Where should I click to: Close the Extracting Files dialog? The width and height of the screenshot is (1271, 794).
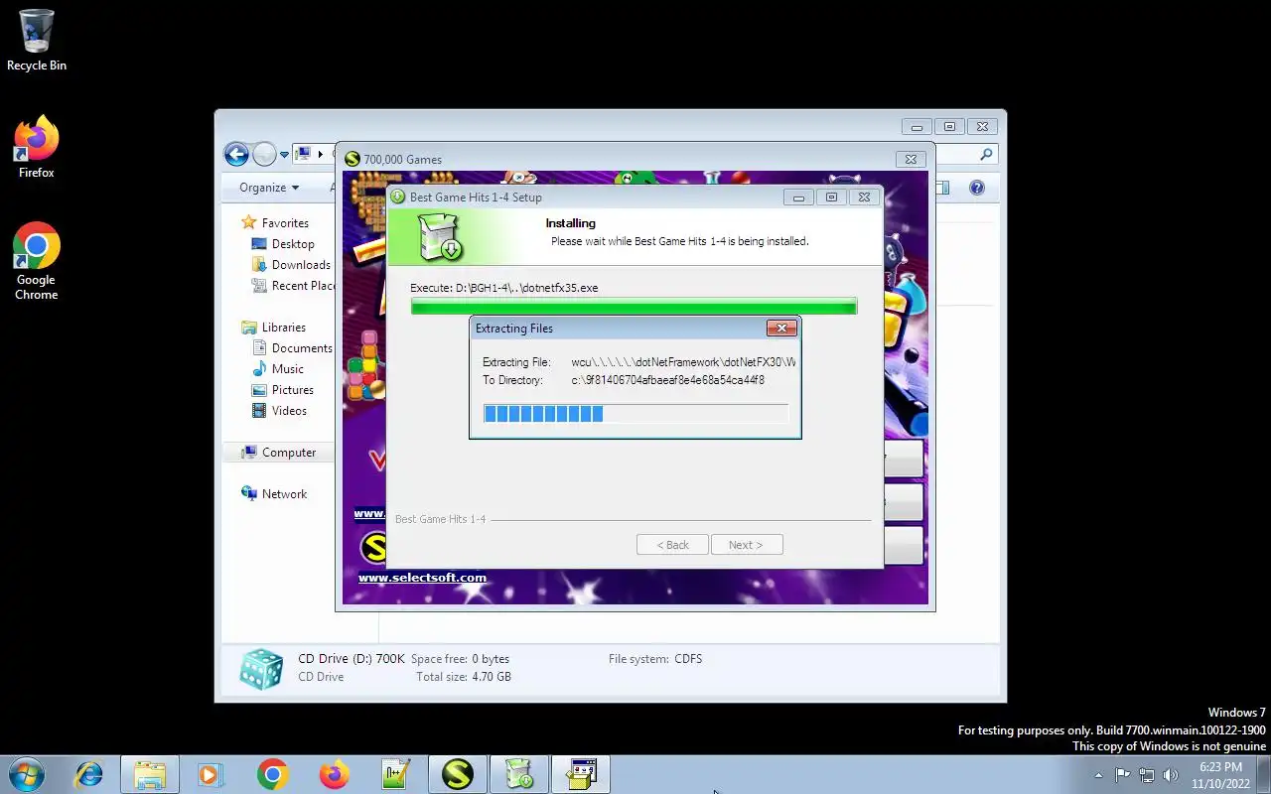(781, 329)
